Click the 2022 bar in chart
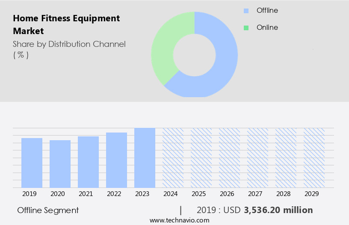The height and width of the screenshot is (225, 349). click(116, 160)
